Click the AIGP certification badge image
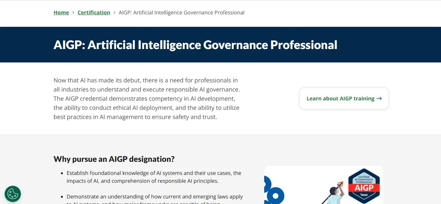 [364, 185]
